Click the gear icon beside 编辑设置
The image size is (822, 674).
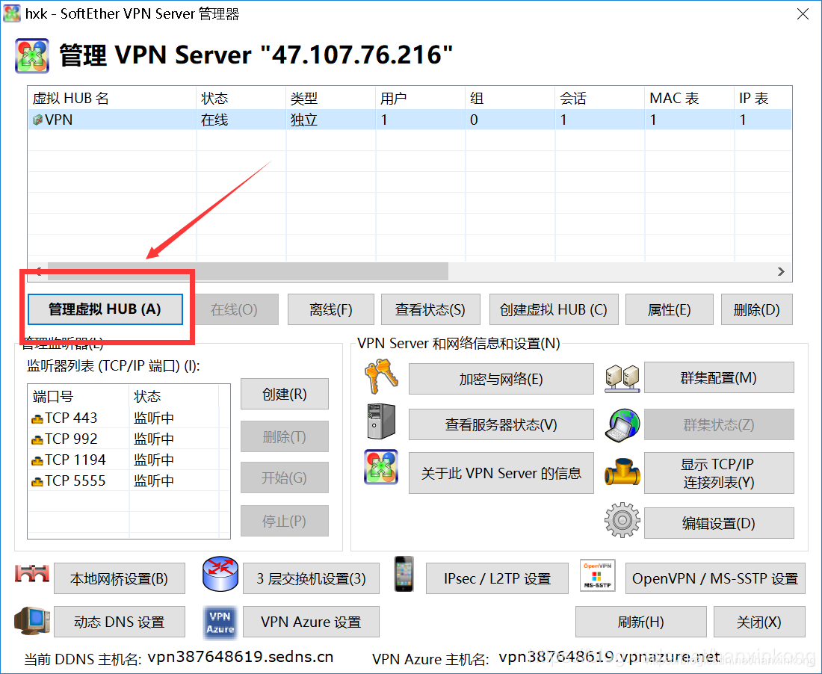click(x=622, y=520)
